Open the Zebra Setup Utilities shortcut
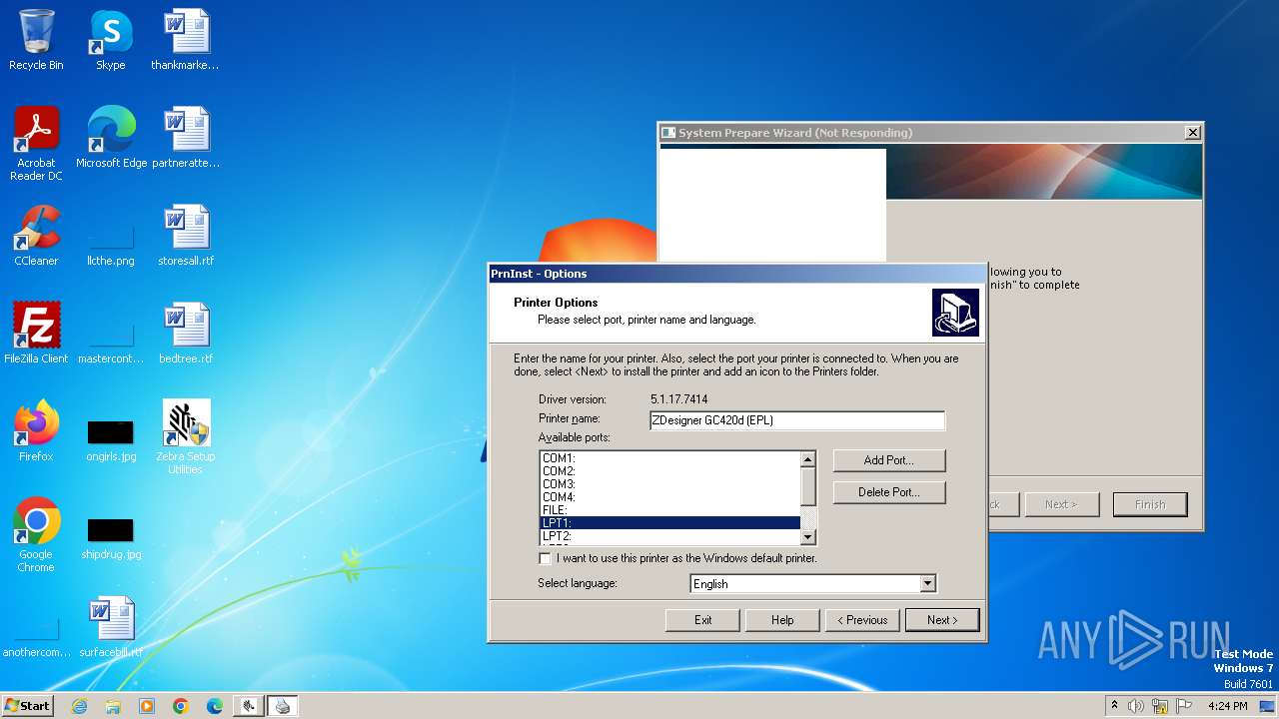The image size is (1279, 719). coord(186,437)
